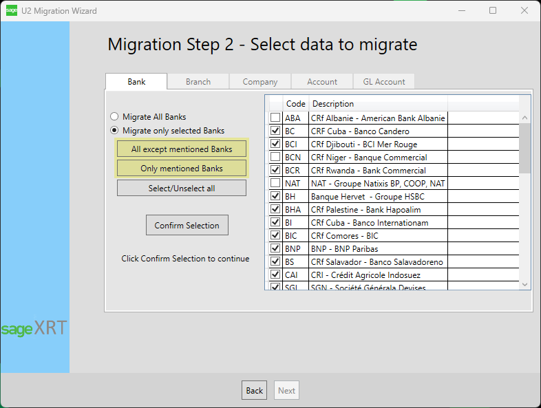Check the ABA Albanie bank checkbox
Viewport: 541px width, 408px height.
[275, 118]
